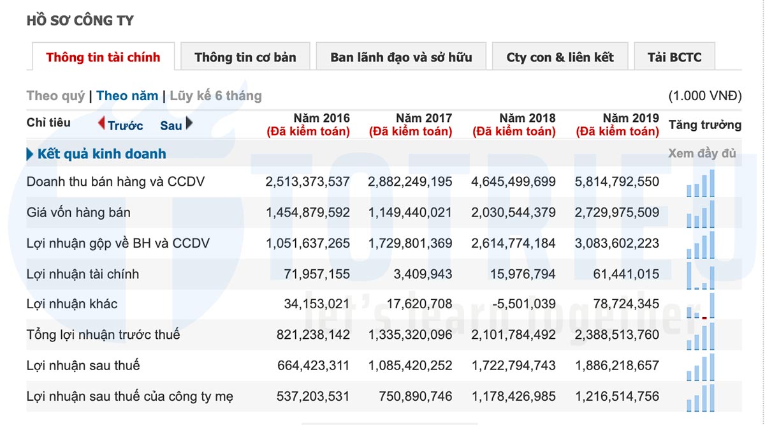Switch to the Tải BCTC tab
This screenshot has width=765, height=425.
(x=674, y=57)
